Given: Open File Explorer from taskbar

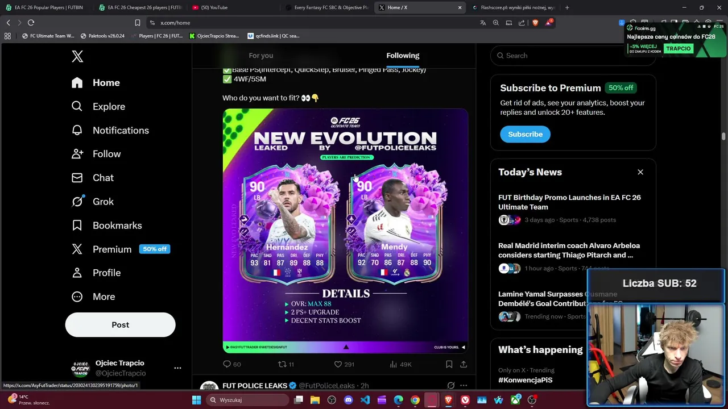Looking at the screenshot, I should pos(315,400).
